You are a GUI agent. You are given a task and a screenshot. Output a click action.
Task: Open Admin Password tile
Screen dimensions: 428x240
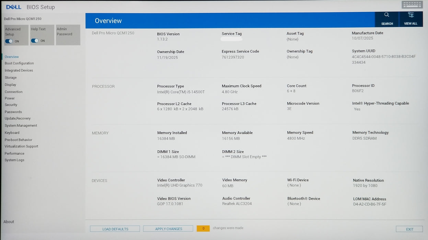pyautogui.click(x=68, y=35)
